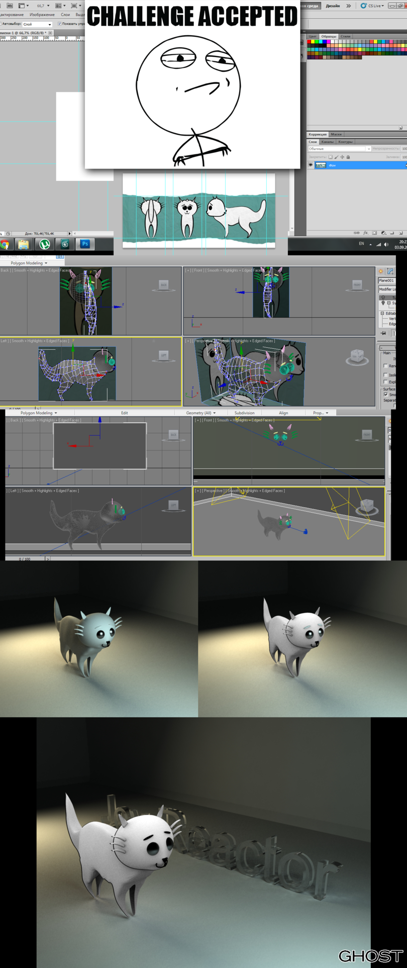This screenshot has width=407, height=968.
Task: Click the Дизайн workspace button
Action: (333, 6)
